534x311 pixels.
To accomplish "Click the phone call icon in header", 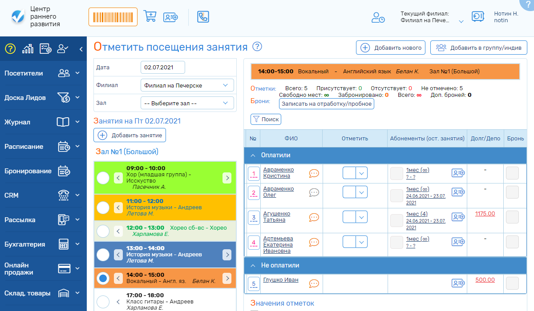I will pyautogui.click(x=203, y=17).
